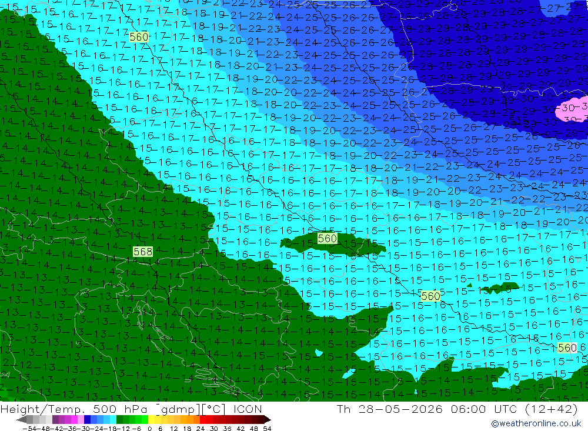588x431 pixels.
Task: Select the bright red 24 degree legend swatch
Action: click(203, 419)
